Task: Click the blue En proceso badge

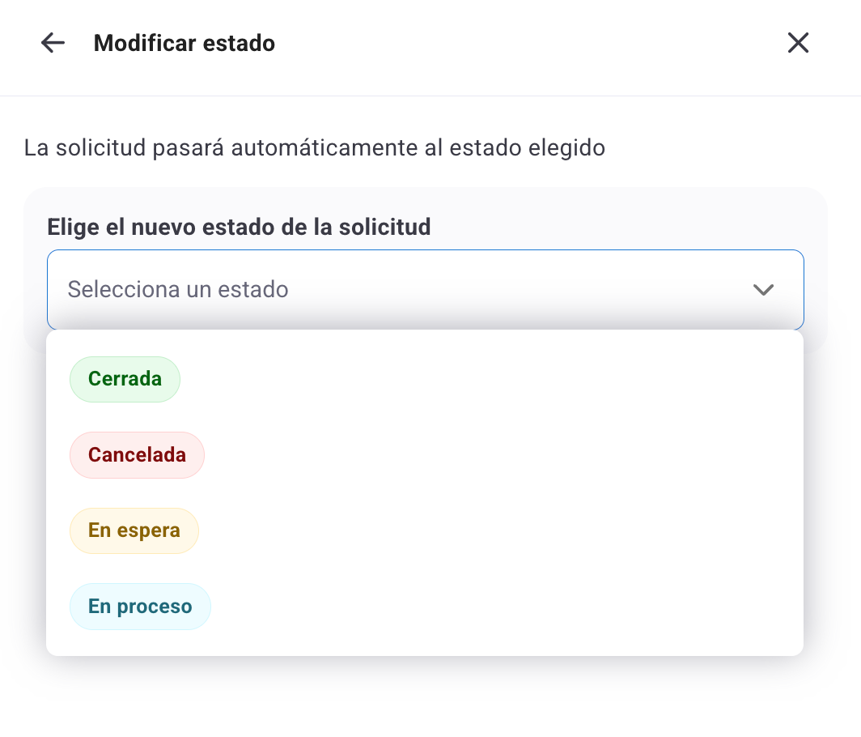Action: [140, 607]
